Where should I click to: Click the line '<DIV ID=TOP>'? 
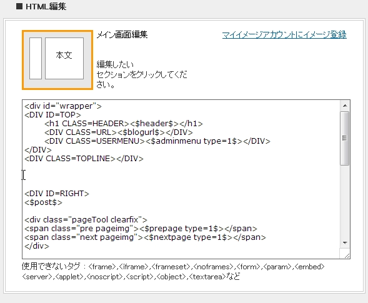52,115
